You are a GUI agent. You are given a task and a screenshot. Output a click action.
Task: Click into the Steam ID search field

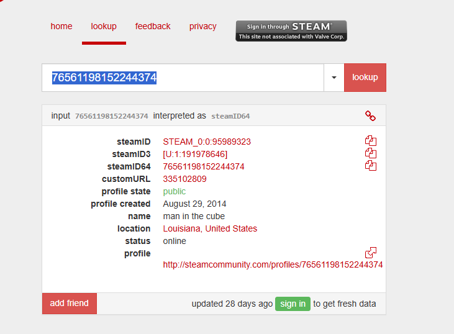click(183, 78)
